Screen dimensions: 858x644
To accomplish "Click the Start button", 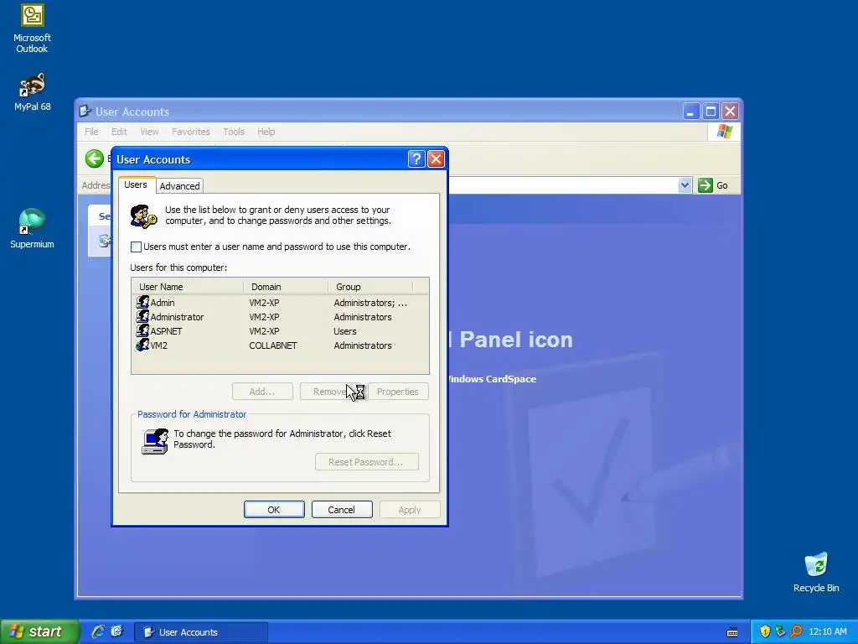I will 39,631.
